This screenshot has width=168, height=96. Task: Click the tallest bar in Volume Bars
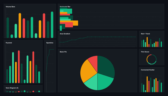(52, 25)
